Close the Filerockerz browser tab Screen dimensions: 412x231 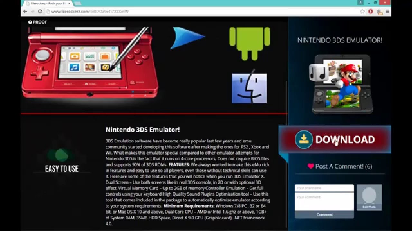[69, 4]
